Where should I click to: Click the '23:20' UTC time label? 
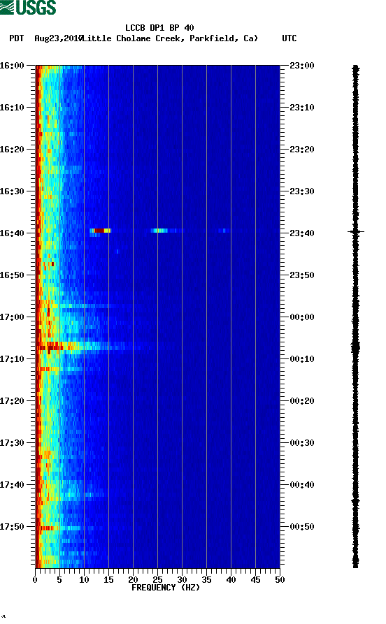click(302, 150)
